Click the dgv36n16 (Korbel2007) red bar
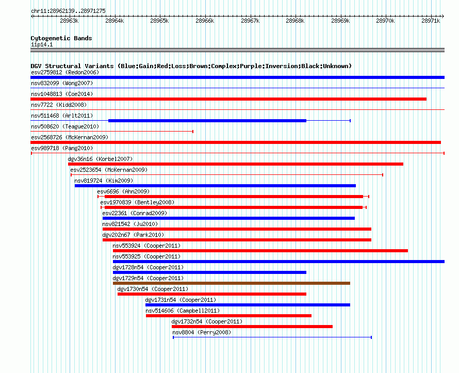 (x=236, y=164)
